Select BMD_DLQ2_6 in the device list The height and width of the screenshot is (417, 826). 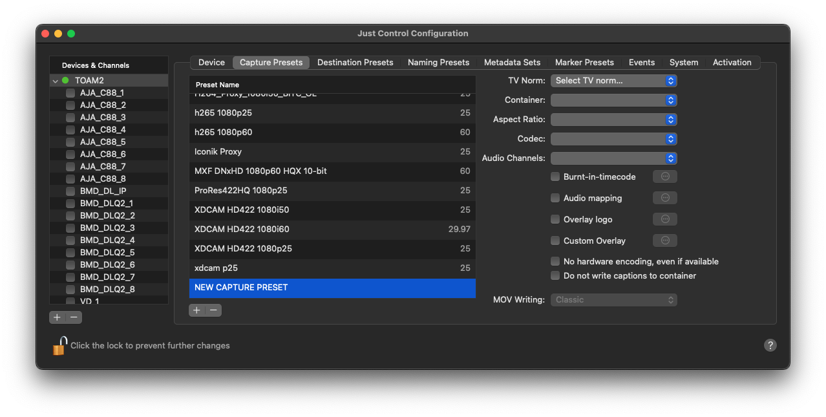[x=109, y=265]
